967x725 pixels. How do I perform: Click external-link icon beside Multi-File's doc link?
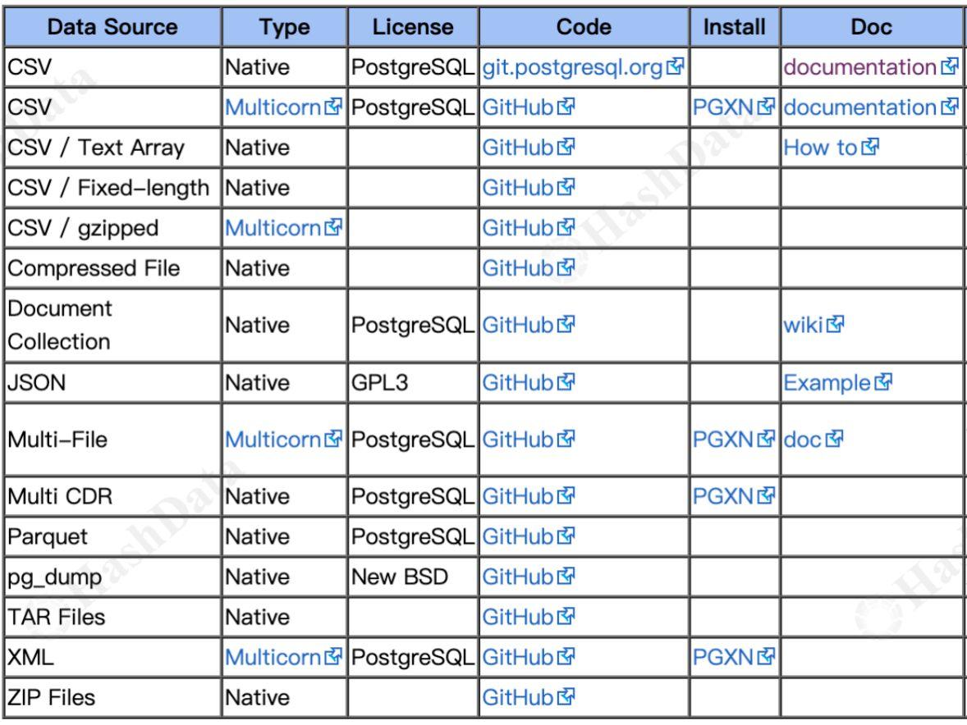(x=836, y=438)
